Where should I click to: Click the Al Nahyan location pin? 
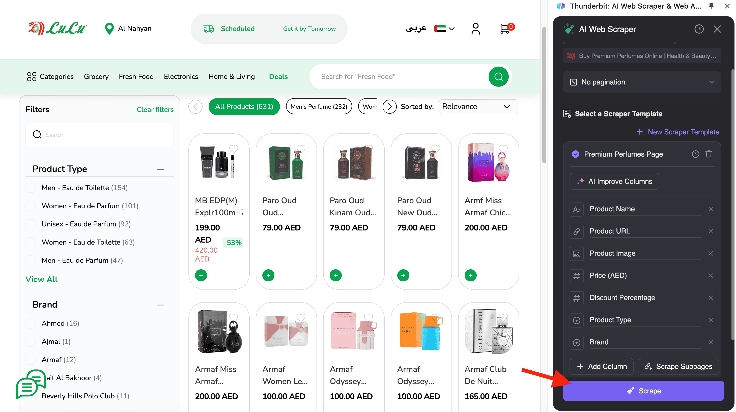(x=109, y=28)
